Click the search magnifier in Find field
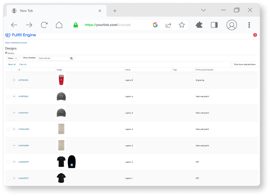 (71, 58)
